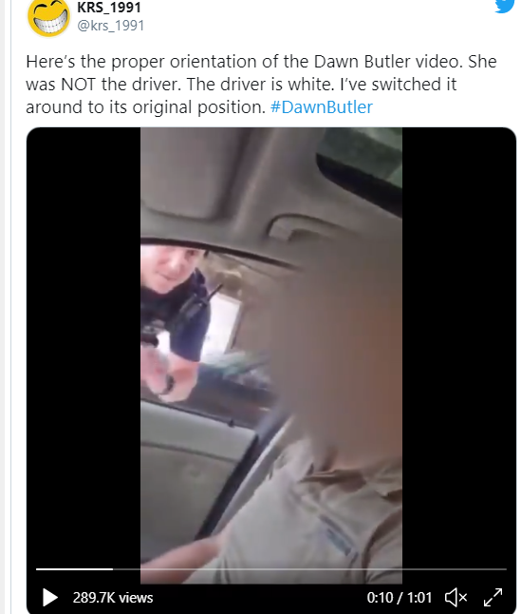Click the 289.7K views counter

[113, 598]
